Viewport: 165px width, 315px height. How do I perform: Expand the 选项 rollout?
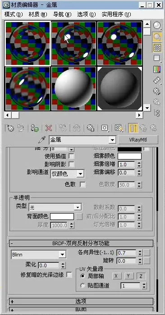[81, 301]
